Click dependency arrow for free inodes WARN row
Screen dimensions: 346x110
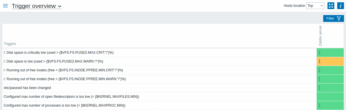pyautogui.click(x=319, y=79)
